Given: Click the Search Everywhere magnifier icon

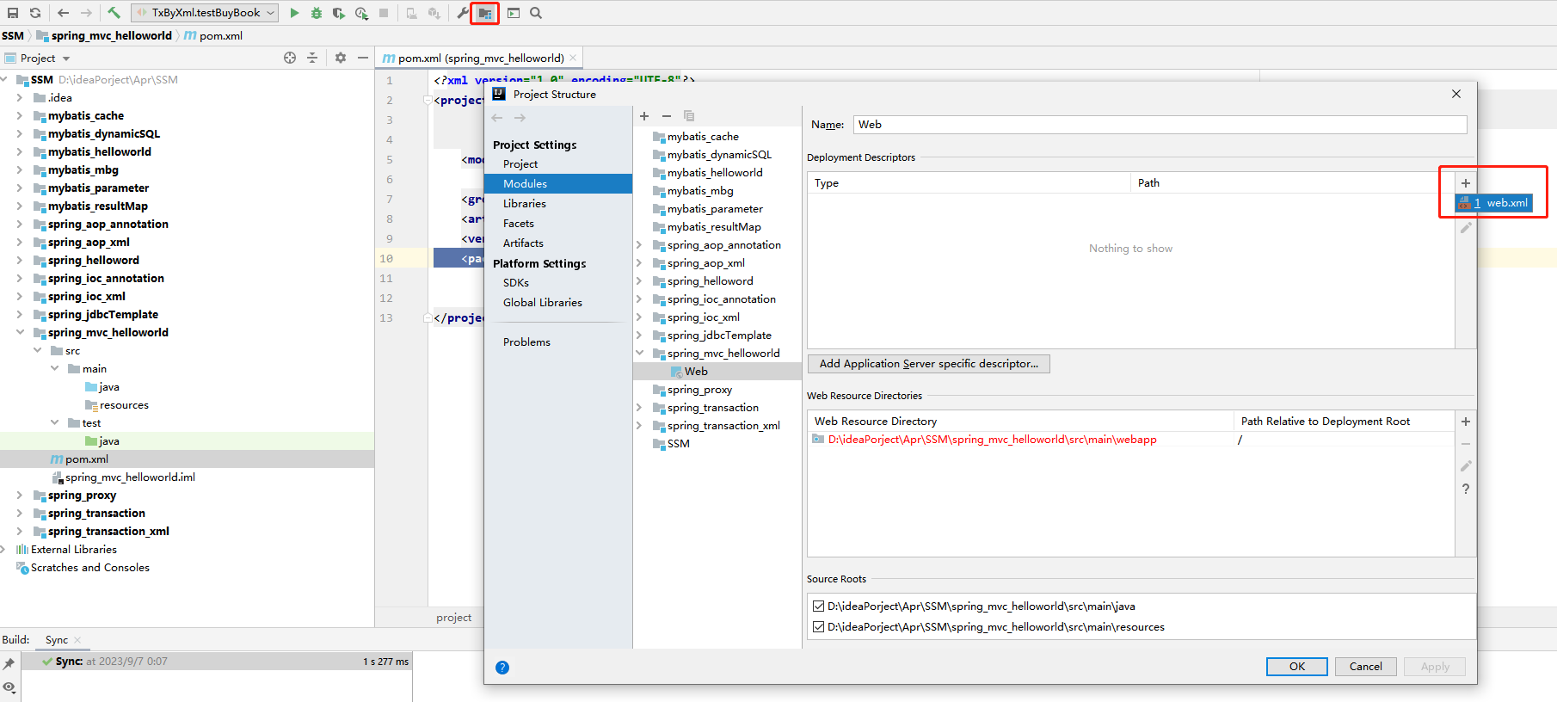Looking at the screenshot, I should (536, 13).
